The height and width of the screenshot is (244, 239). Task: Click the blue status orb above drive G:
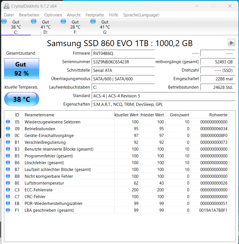coord(93,21)
